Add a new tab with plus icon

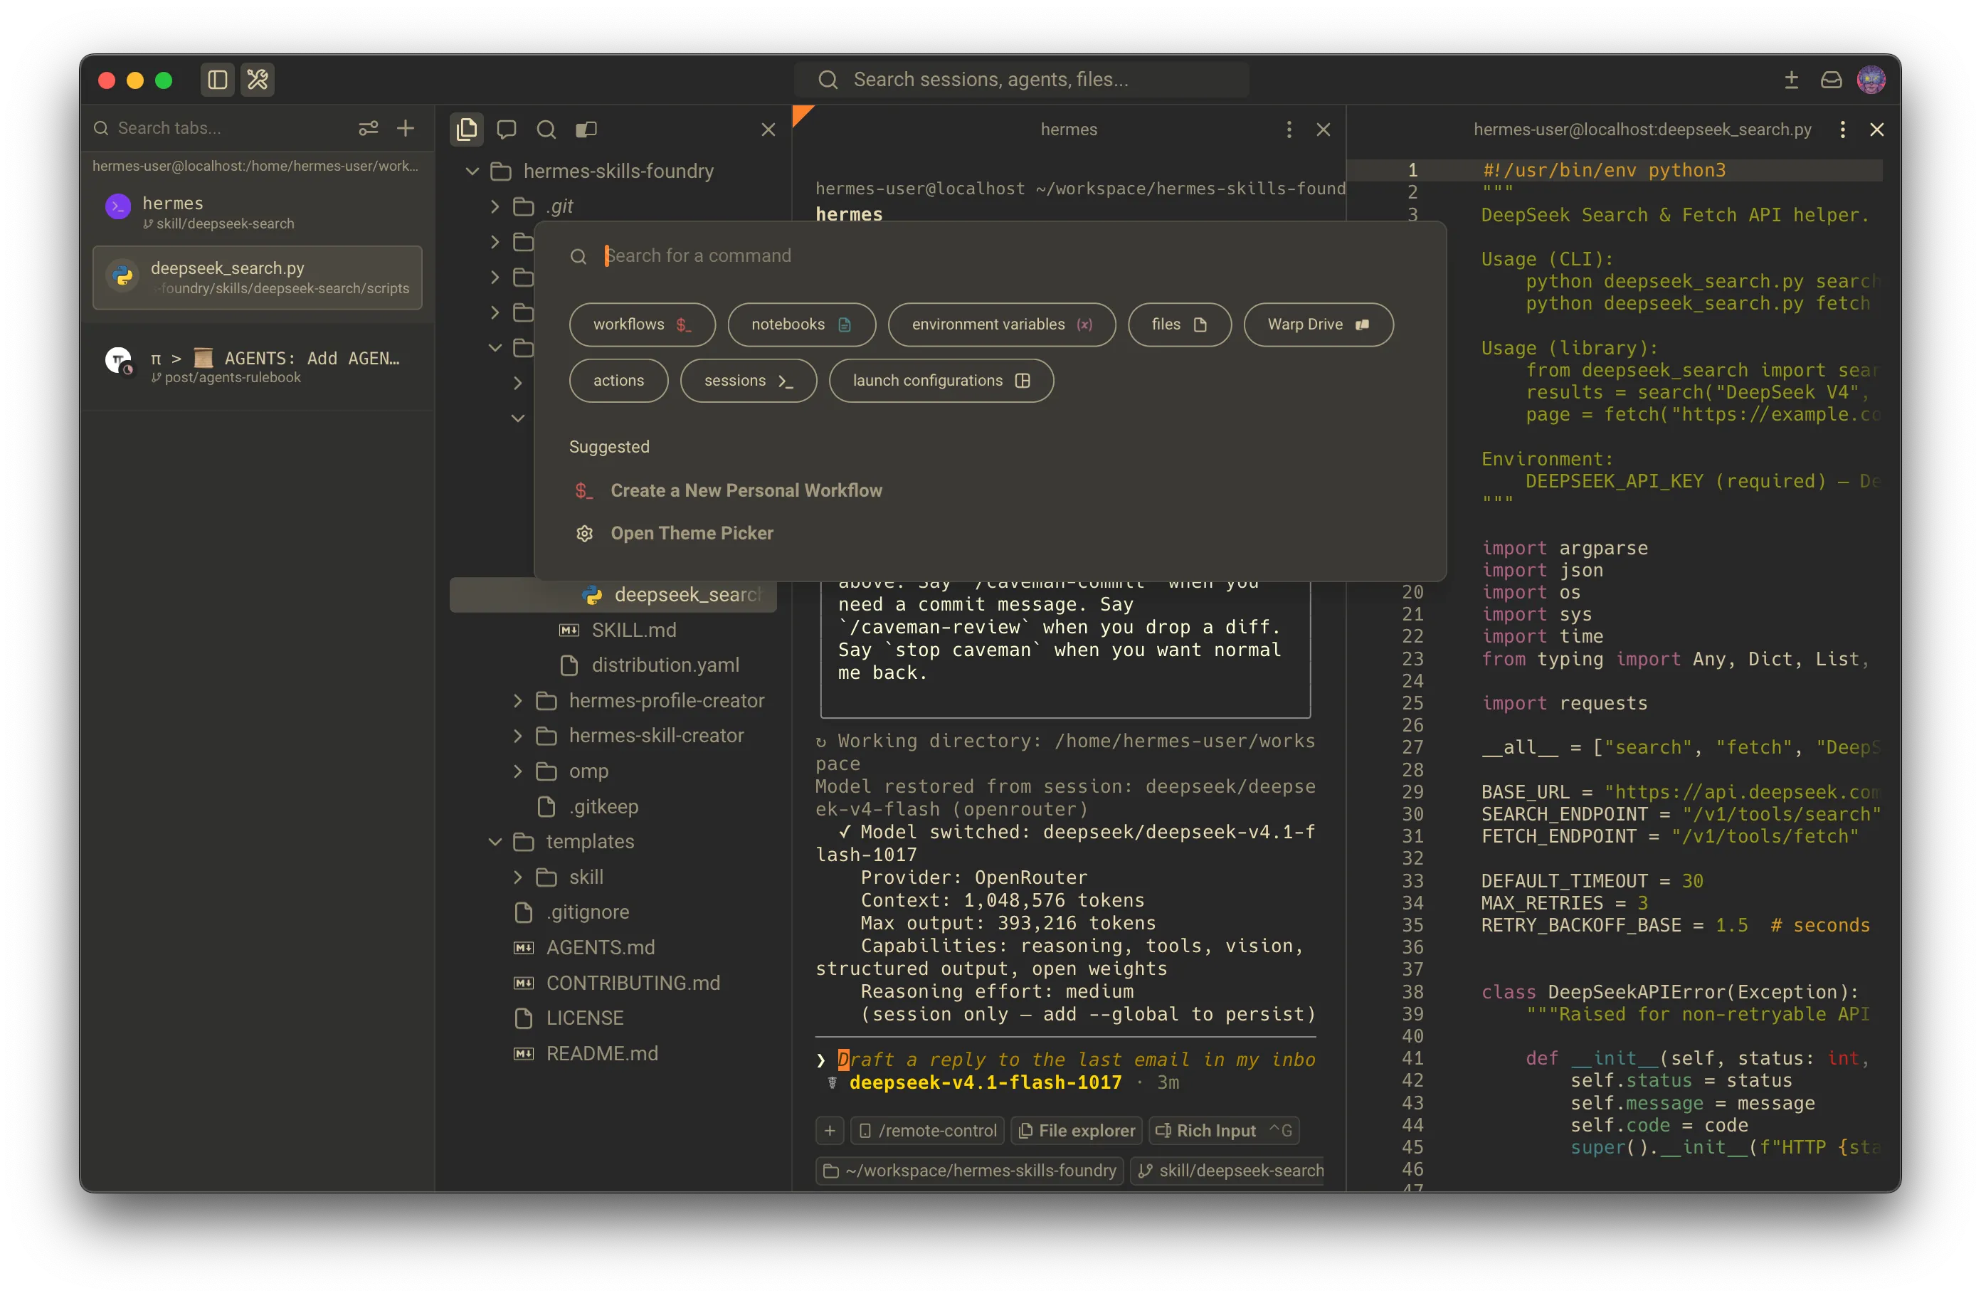coord(406,128)
